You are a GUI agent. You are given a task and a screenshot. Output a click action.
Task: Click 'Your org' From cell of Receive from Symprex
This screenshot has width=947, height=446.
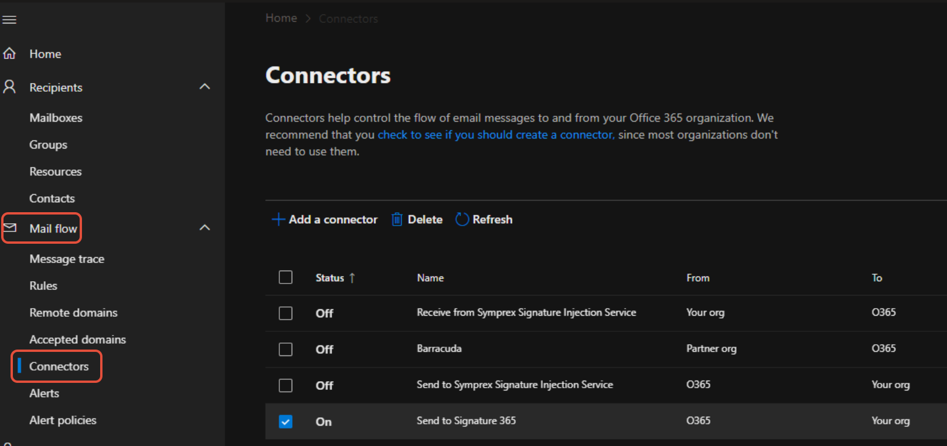coord(705,312)
